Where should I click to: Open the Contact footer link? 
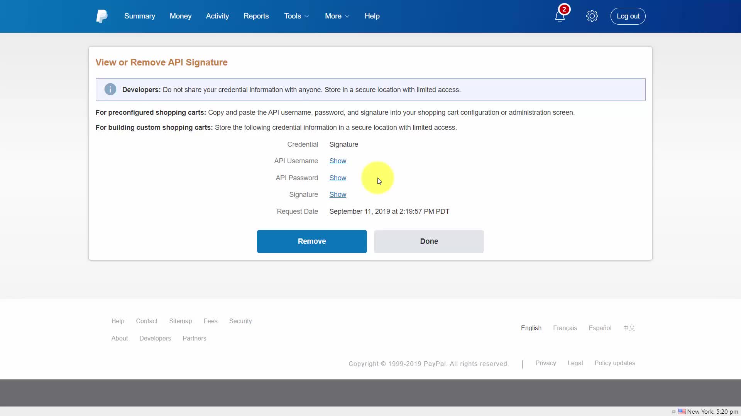pos(147,321)
